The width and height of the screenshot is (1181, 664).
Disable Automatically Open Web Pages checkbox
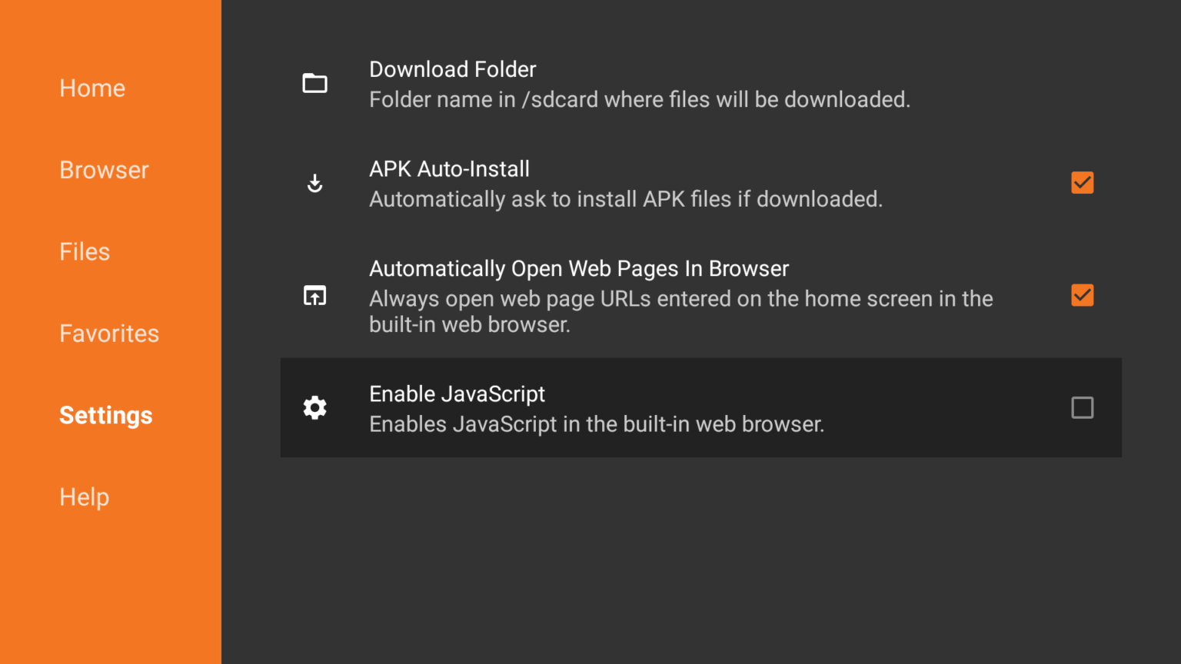coord(1082,295)
